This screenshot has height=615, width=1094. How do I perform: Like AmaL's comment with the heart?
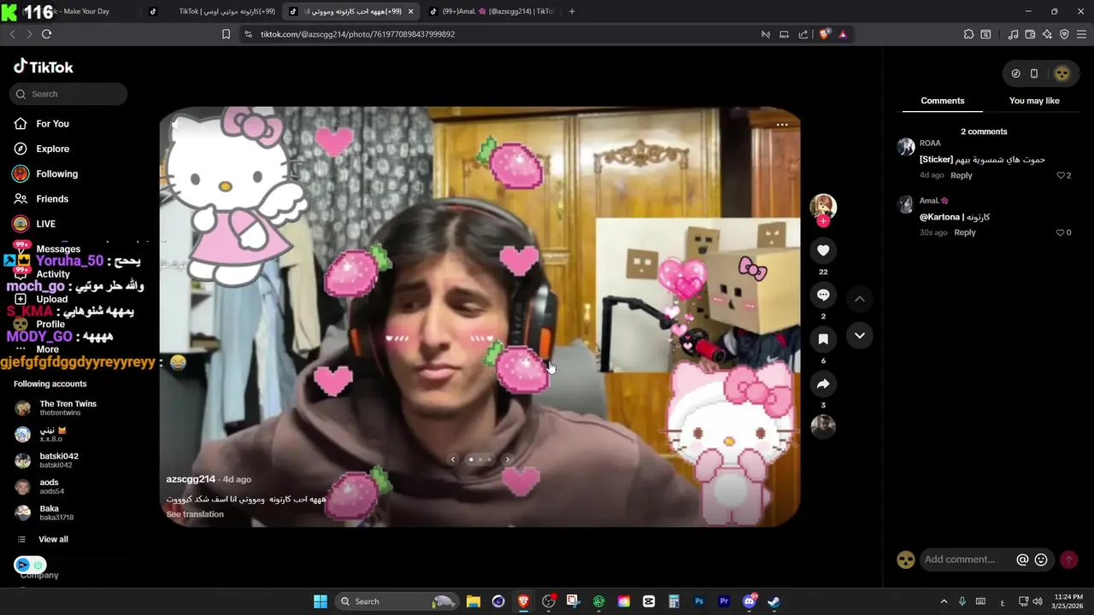(x=1061, y=232)
